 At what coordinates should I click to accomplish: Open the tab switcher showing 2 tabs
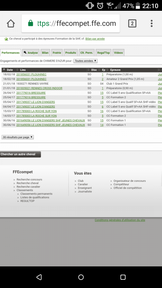[132, 23]
